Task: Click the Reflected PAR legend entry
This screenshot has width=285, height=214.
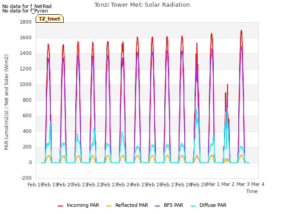Action: click(x=127, y=205)
